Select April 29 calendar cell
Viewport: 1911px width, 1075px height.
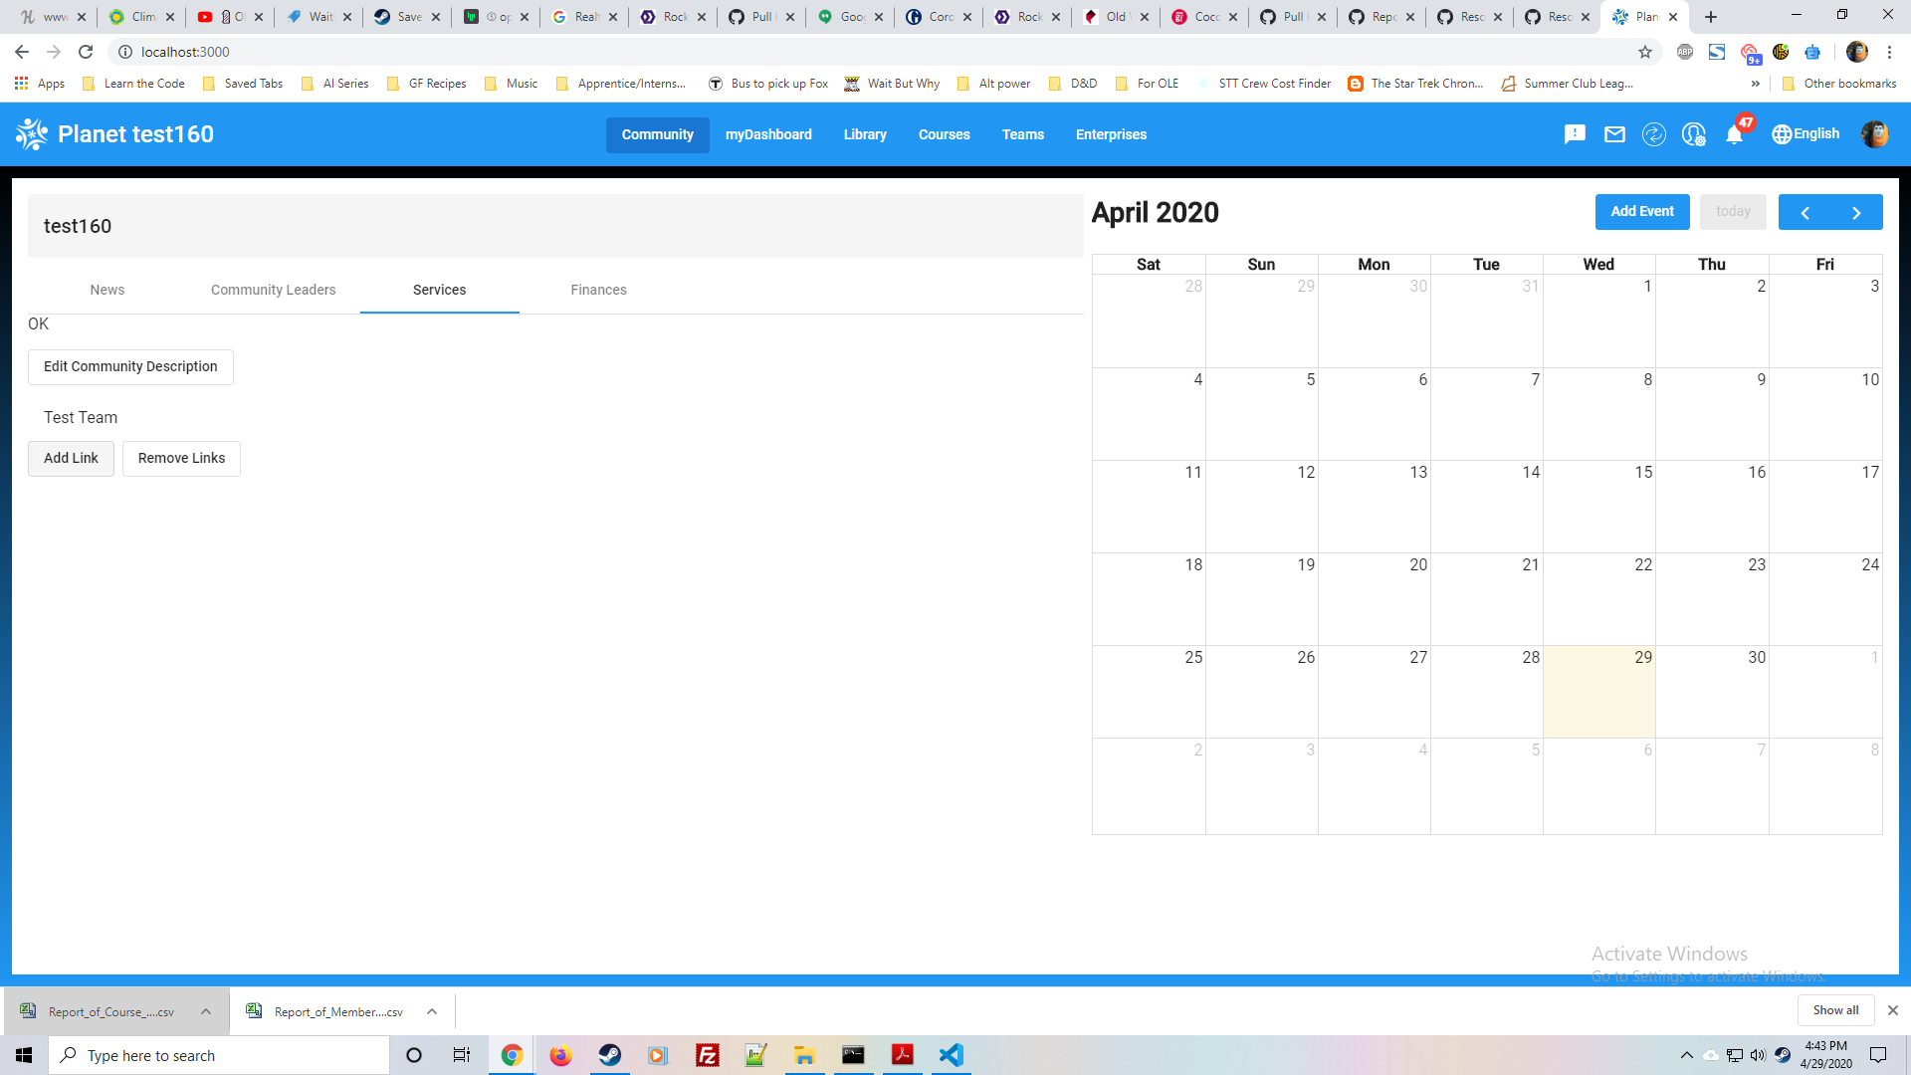[1598, 692]
